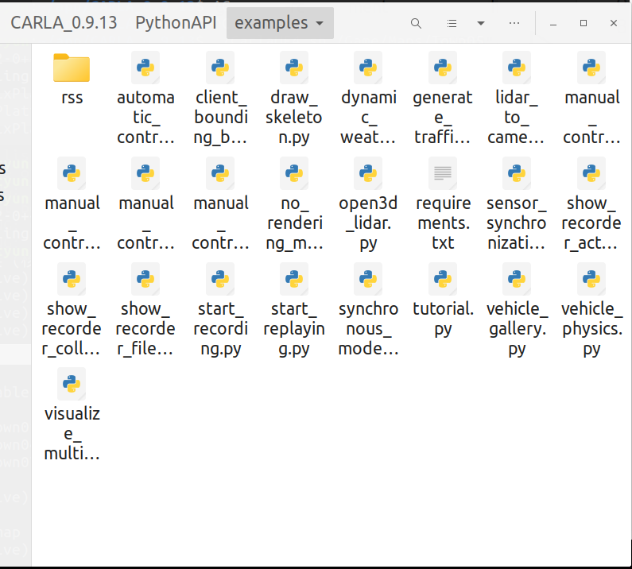Select the client_bounding_b… file icon
632x569 pixels.
coord(220,68)
